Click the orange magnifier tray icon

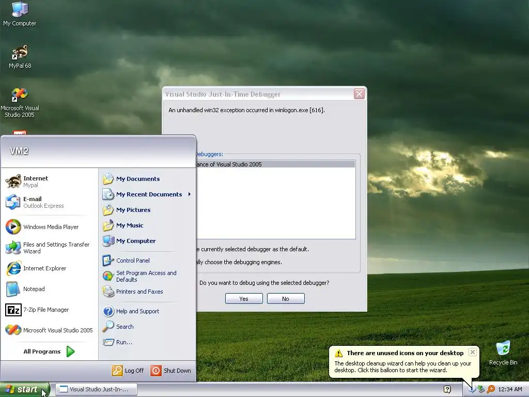[491, 389]
